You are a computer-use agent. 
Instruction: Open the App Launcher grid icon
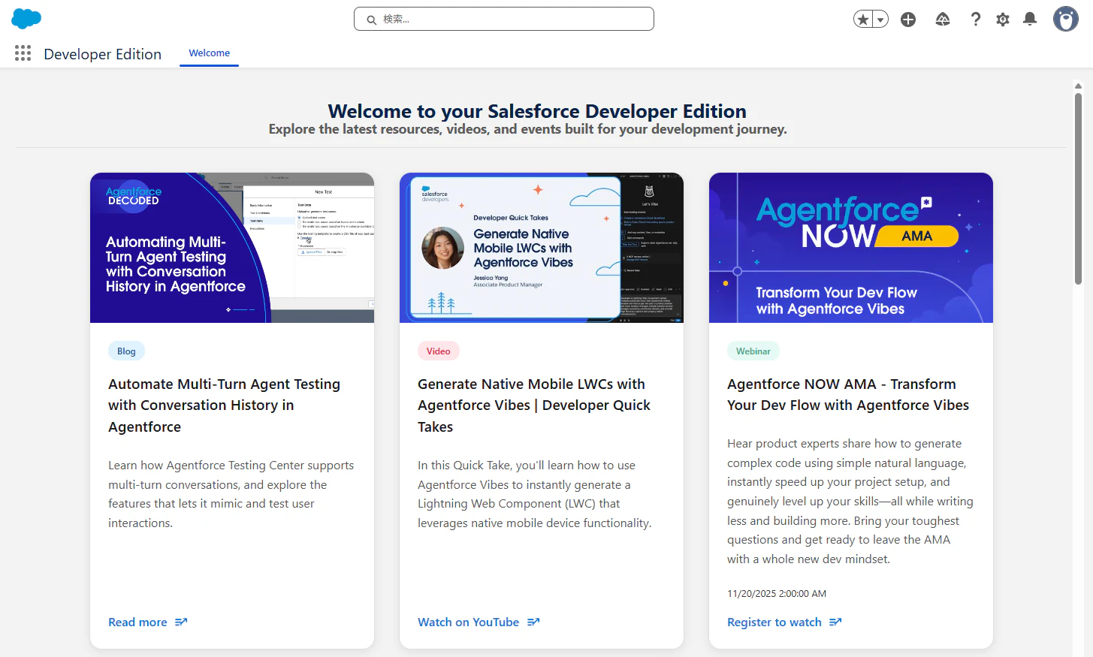[23, 53]
